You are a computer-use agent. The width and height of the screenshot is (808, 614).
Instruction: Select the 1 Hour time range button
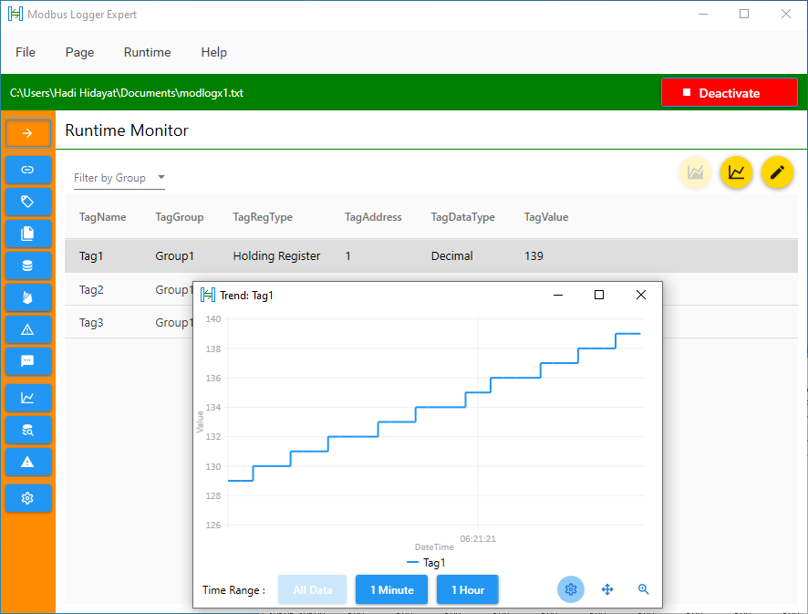[467, 589]
